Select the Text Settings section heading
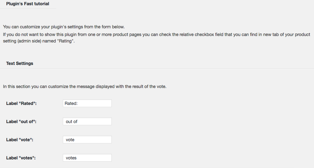The image size is (314, 168). tap(20, 63)
